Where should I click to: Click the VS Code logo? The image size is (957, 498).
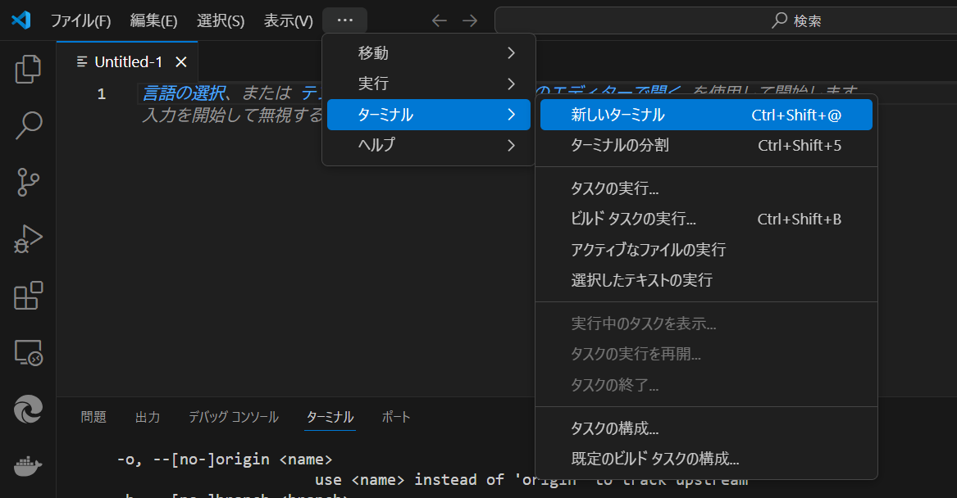point(20,20)
